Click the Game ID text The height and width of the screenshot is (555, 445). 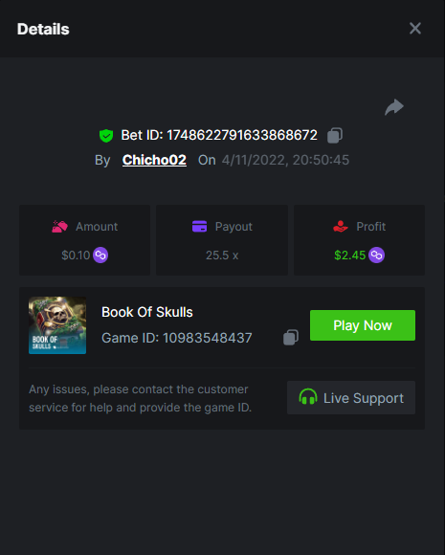[x=177, y=338]
